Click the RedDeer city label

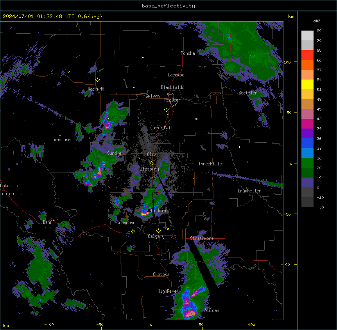172,100
